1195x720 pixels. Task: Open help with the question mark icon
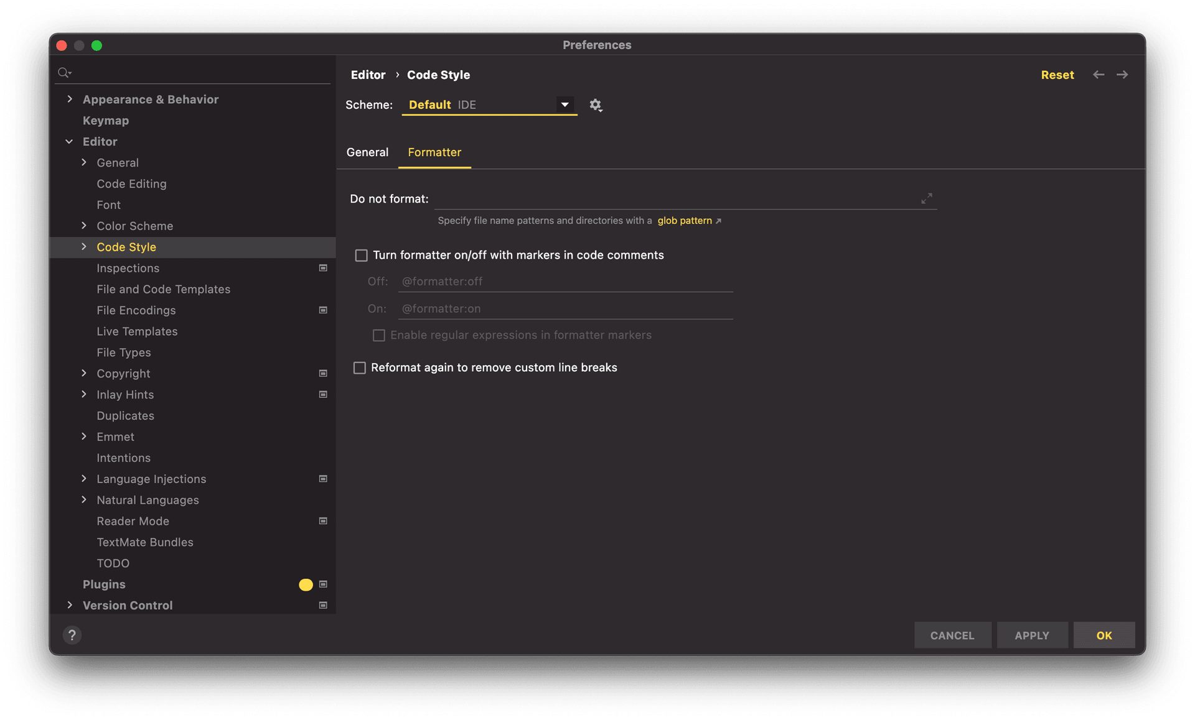point(72,635)
